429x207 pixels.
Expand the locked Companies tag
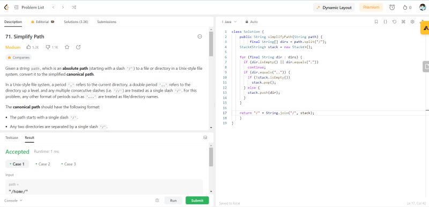[x=19, y=58]
